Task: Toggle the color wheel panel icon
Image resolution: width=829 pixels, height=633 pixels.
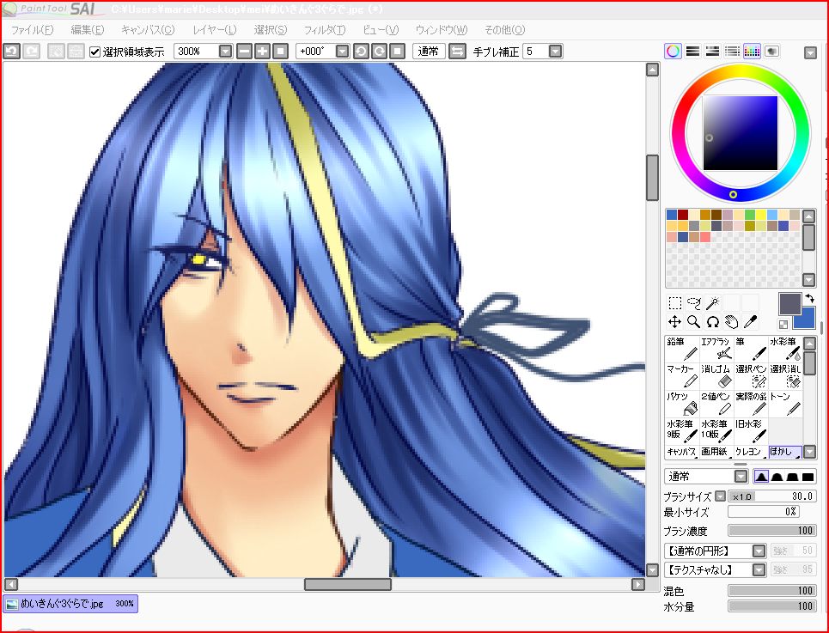Action: click(x=673, y=52)
